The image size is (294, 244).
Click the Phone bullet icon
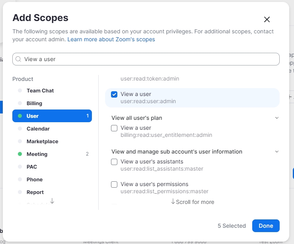click(20, 179)
